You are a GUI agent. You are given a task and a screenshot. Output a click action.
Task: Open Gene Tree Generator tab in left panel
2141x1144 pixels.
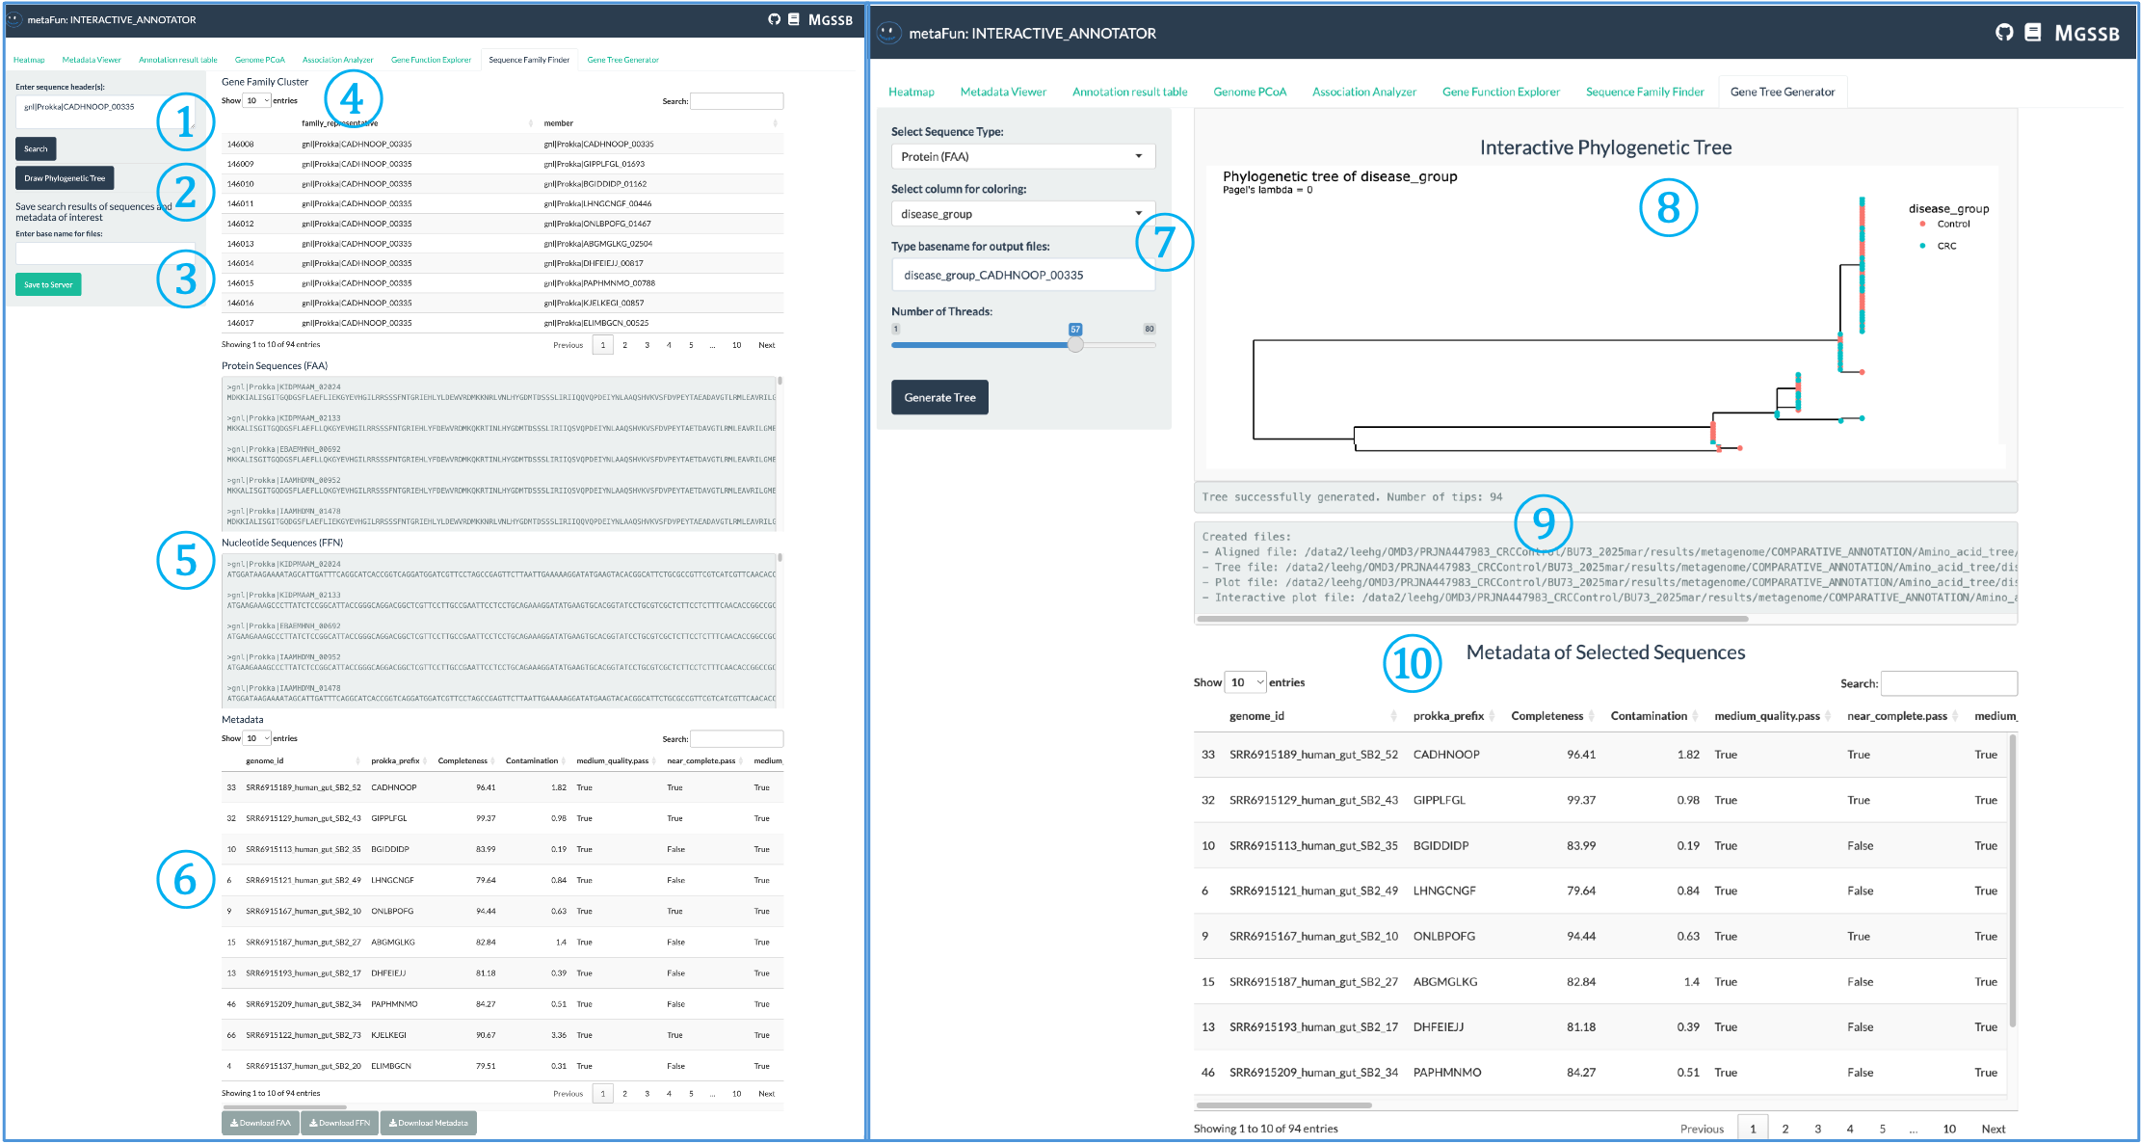coord(623,60)
